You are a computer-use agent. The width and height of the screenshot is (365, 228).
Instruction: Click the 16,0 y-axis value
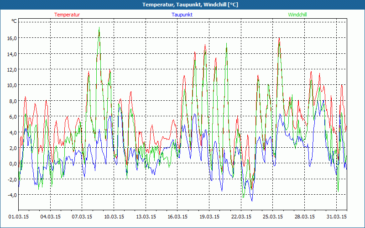[x=12, y=38]
